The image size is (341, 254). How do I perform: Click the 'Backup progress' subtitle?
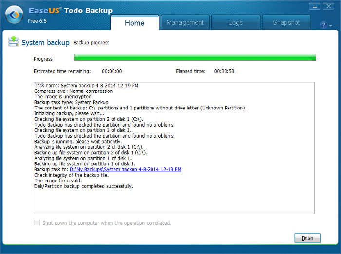tap(92, 43)
